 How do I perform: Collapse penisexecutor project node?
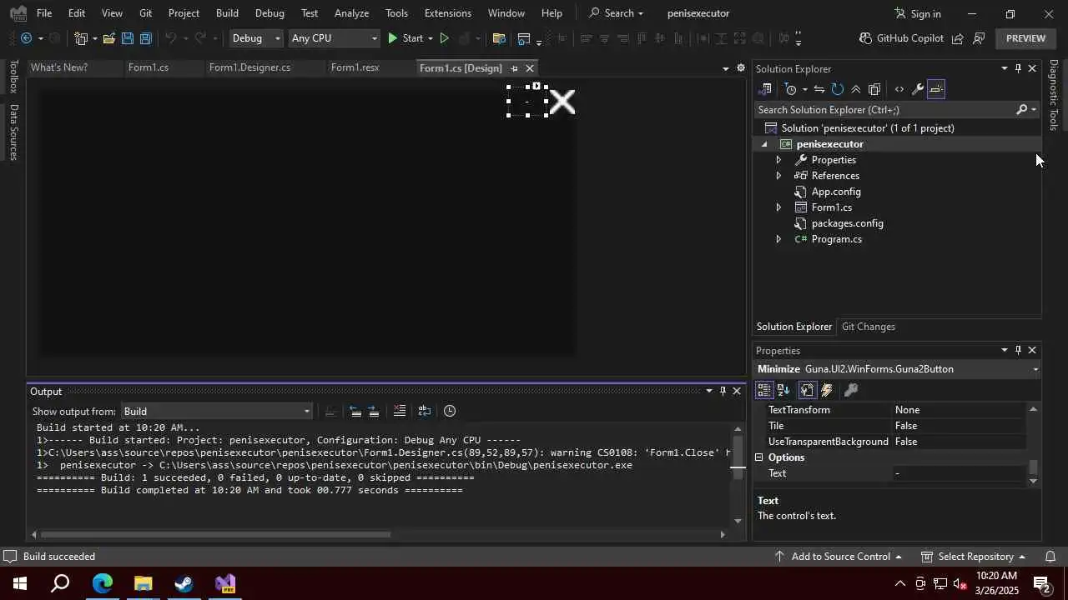[764, 144]
